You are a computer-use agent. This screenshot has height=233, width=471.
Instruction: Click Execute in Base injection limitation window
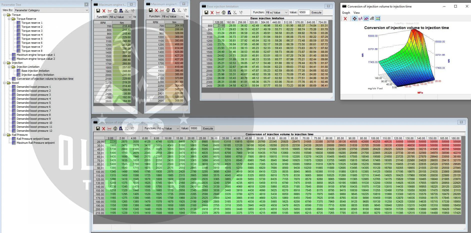(x=317, y=12)
